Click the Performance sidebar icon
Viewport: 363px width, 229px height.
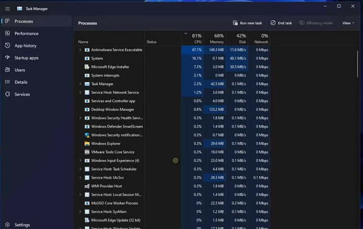pyautogui.click(x=7, y=34)
